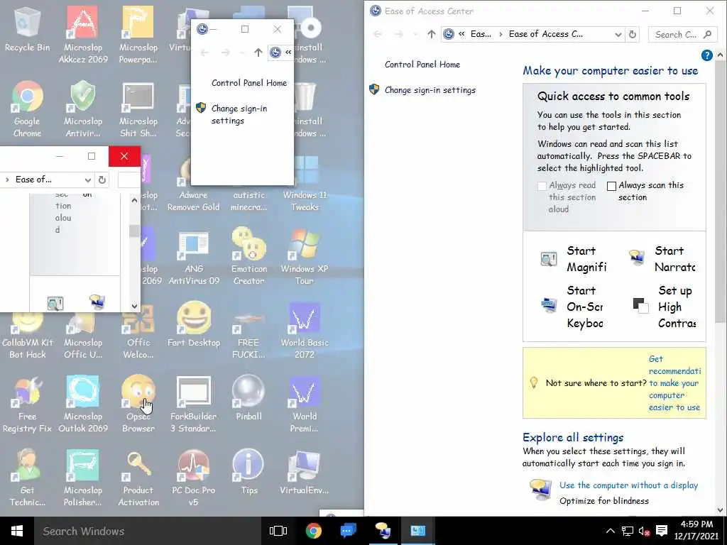Open VirtualEnv... desktop shortcut
727x545 pixels.
click(304, 472)
